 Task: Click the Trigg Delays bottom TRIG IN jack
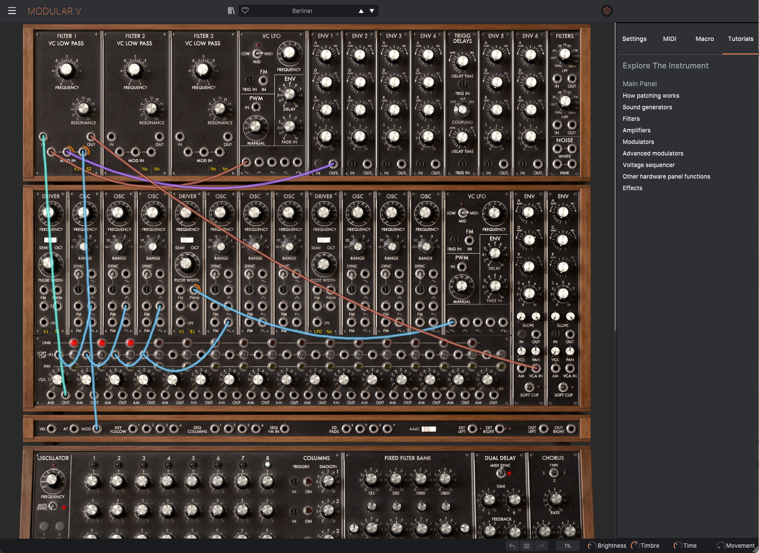[462, 164]
